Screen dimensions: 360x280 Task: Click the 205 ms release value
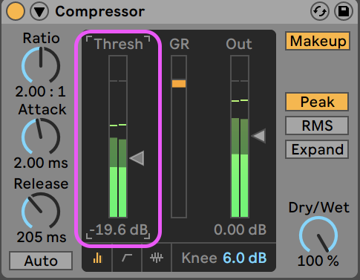(42, 237)
